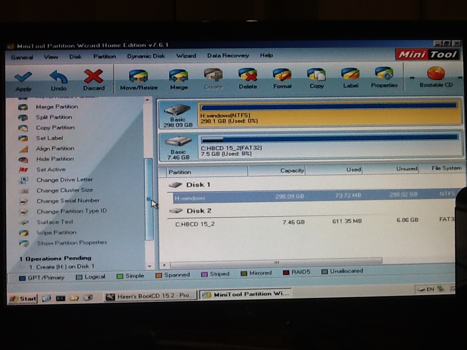Screen dimensions: 467x350
Task: Select the 7.46 GB Basic disk icon
Action: [178, 148]
